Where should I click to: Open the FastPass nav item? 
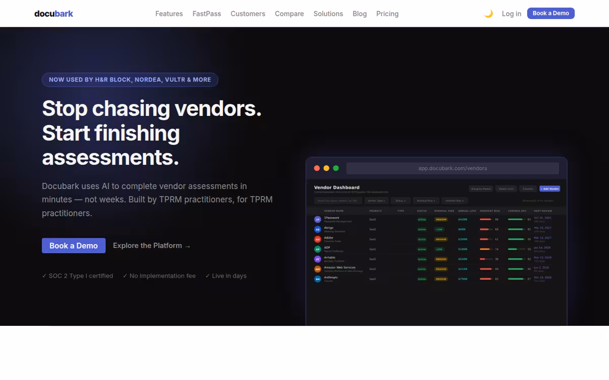pyautogui.click(x=207, y=14)
